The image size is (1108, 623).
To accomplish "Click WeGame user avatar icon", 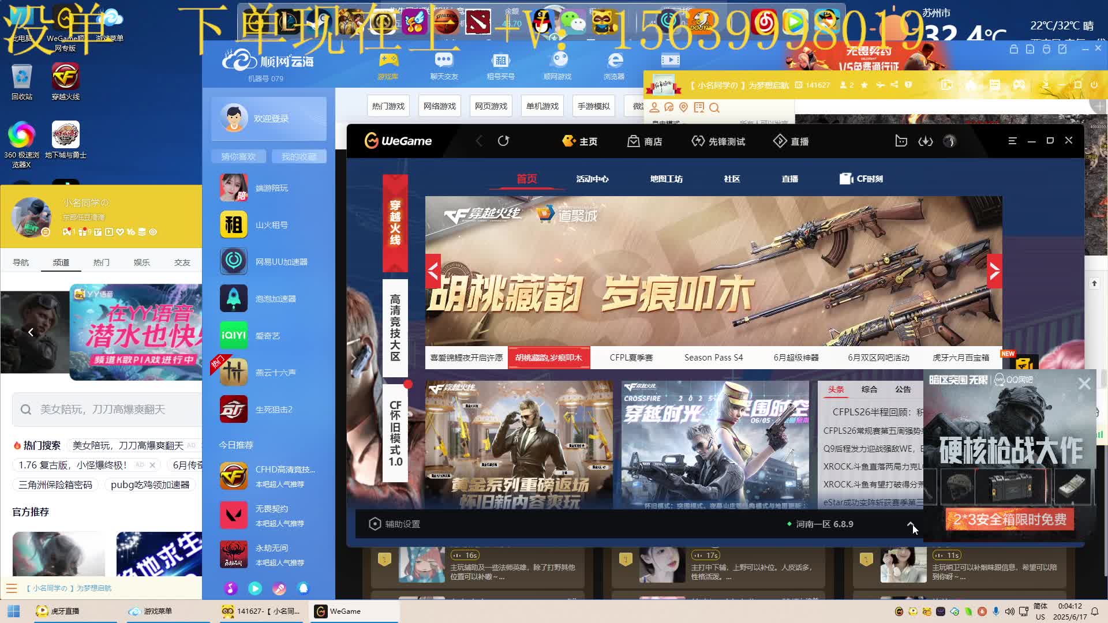I will pos(950,141).
